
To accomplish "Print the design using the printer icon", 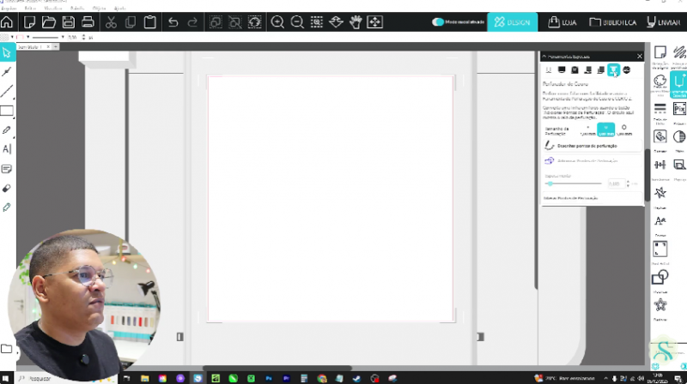I will [x=88, y=22].
